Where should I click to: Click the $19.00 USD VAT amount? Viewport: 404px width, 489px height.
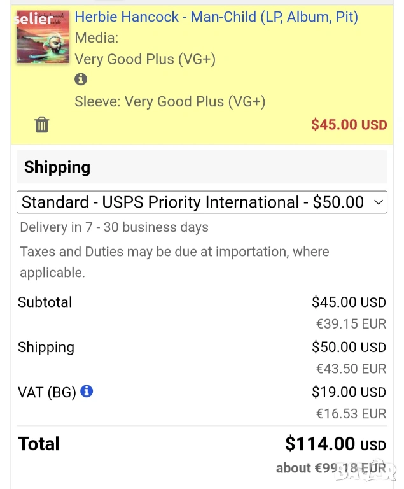349,392
